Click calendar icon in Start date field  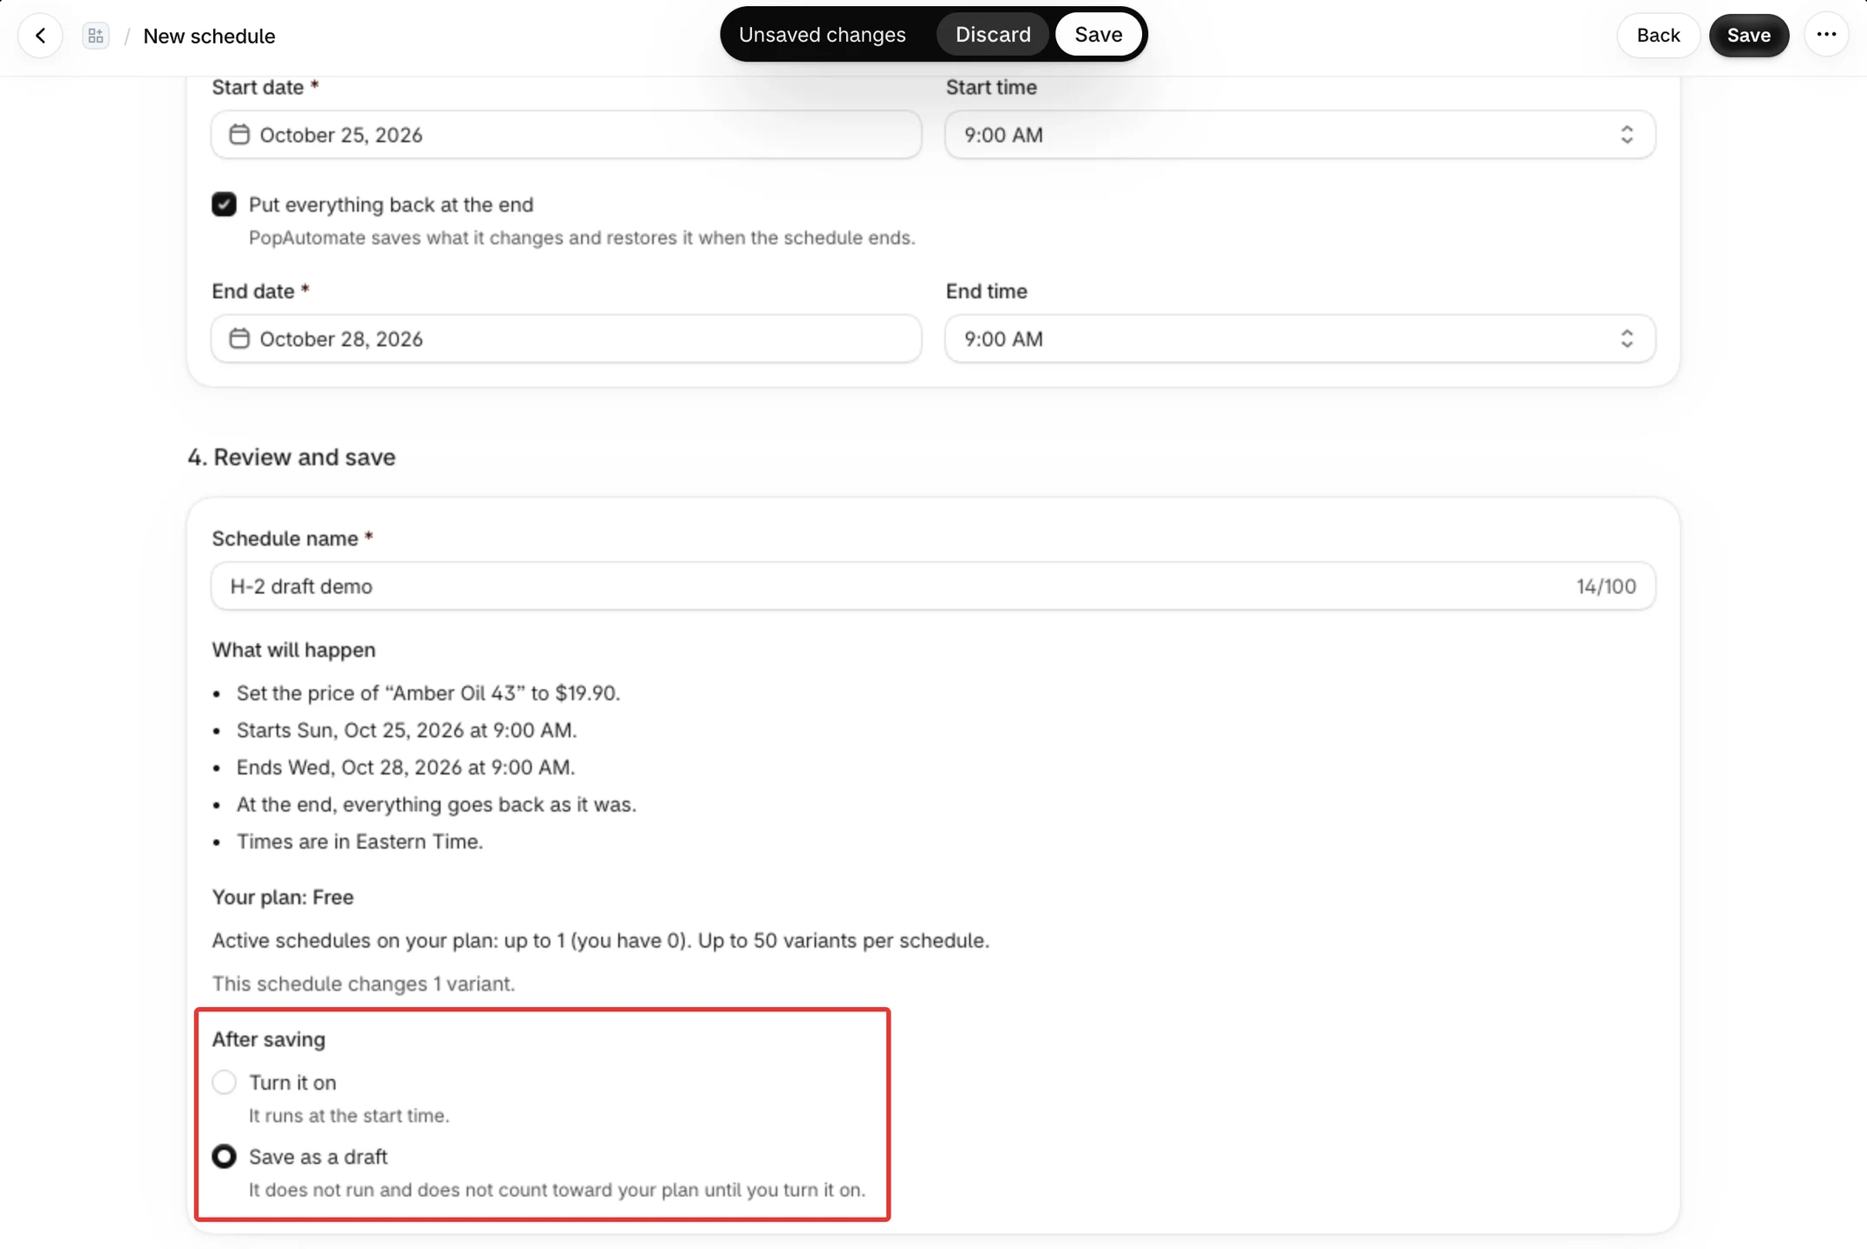(239, 134)
